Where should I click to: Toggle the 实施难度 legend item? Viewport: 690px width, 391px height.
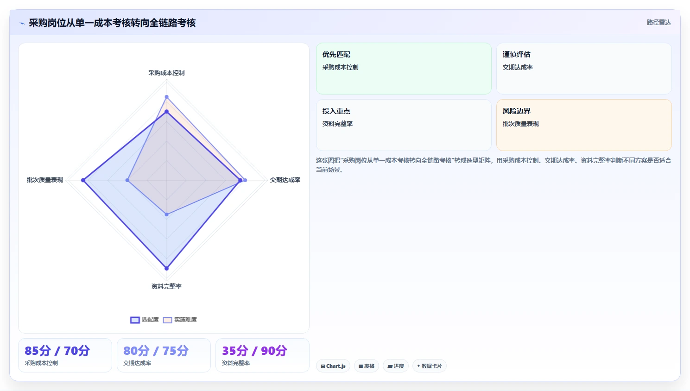click(x=180, y=320)
